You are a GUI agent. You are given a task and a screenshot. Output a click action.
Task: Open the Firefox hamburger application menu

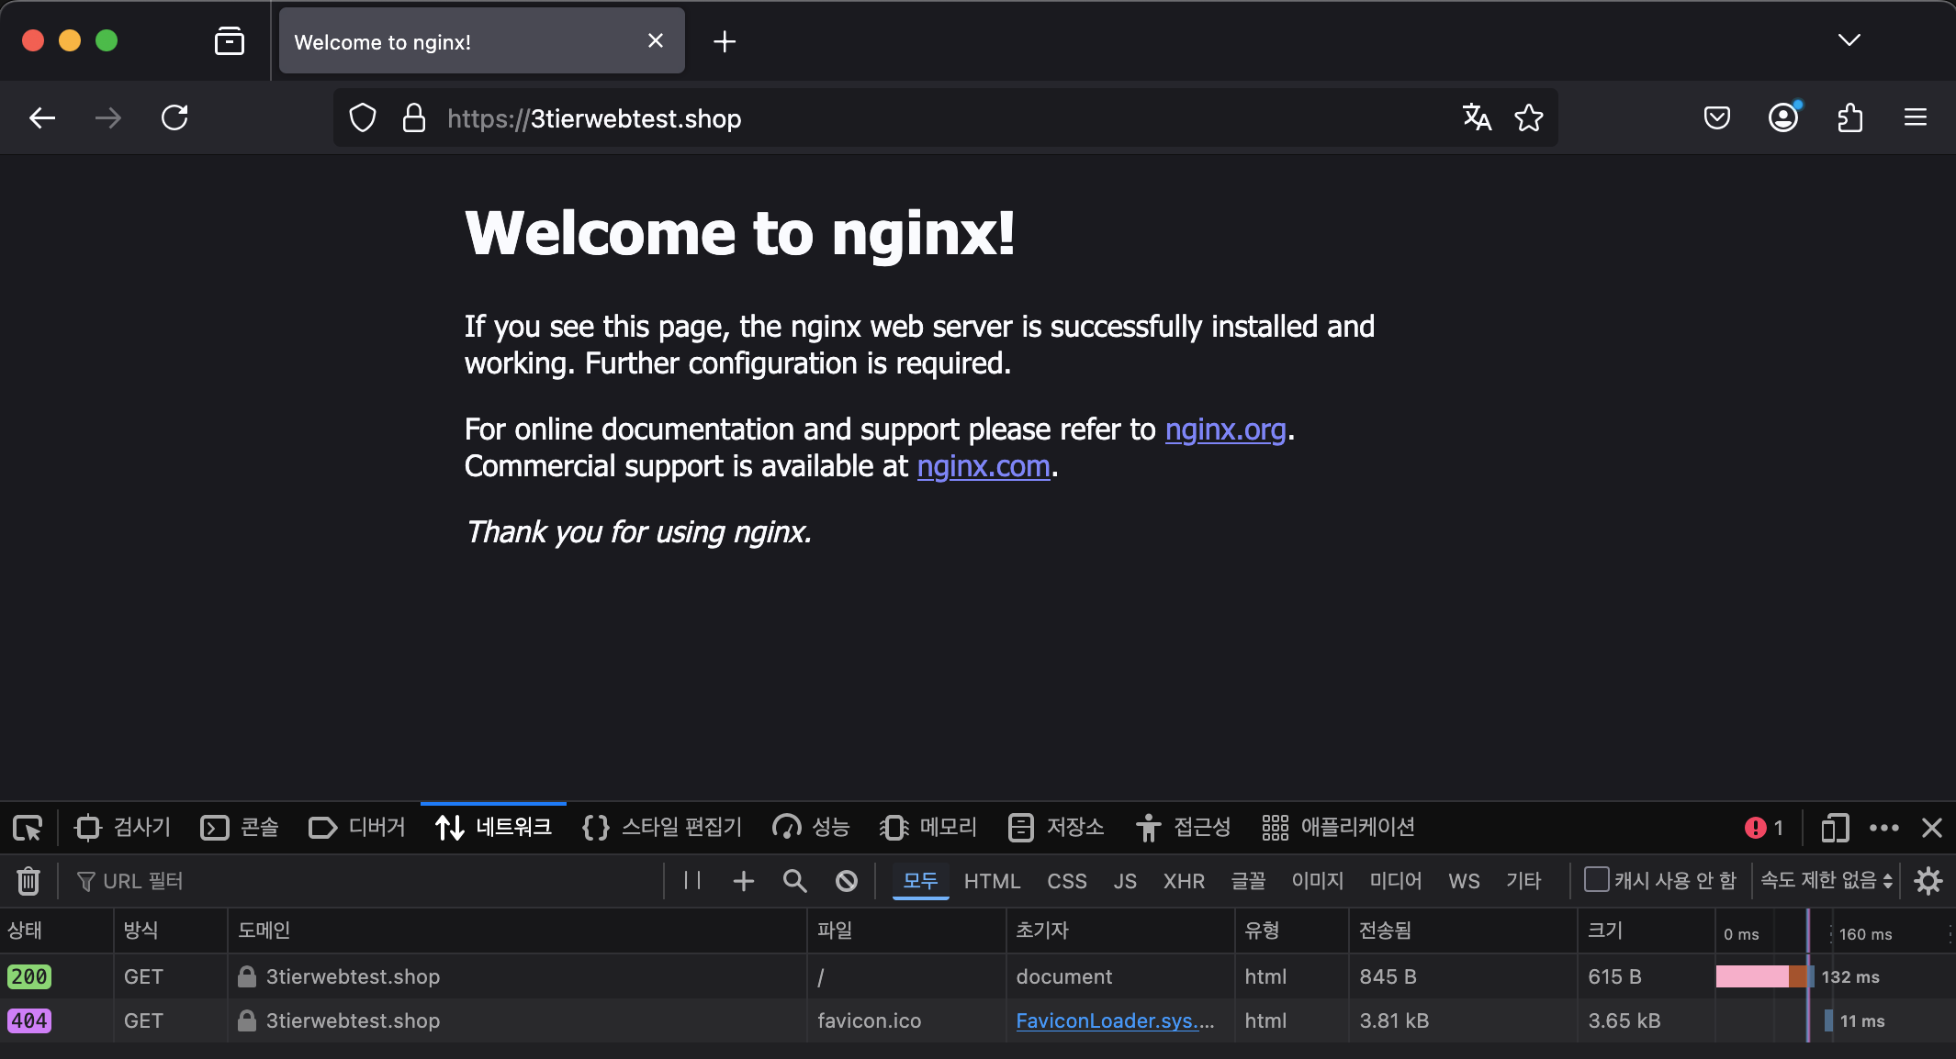[1916, 117]
